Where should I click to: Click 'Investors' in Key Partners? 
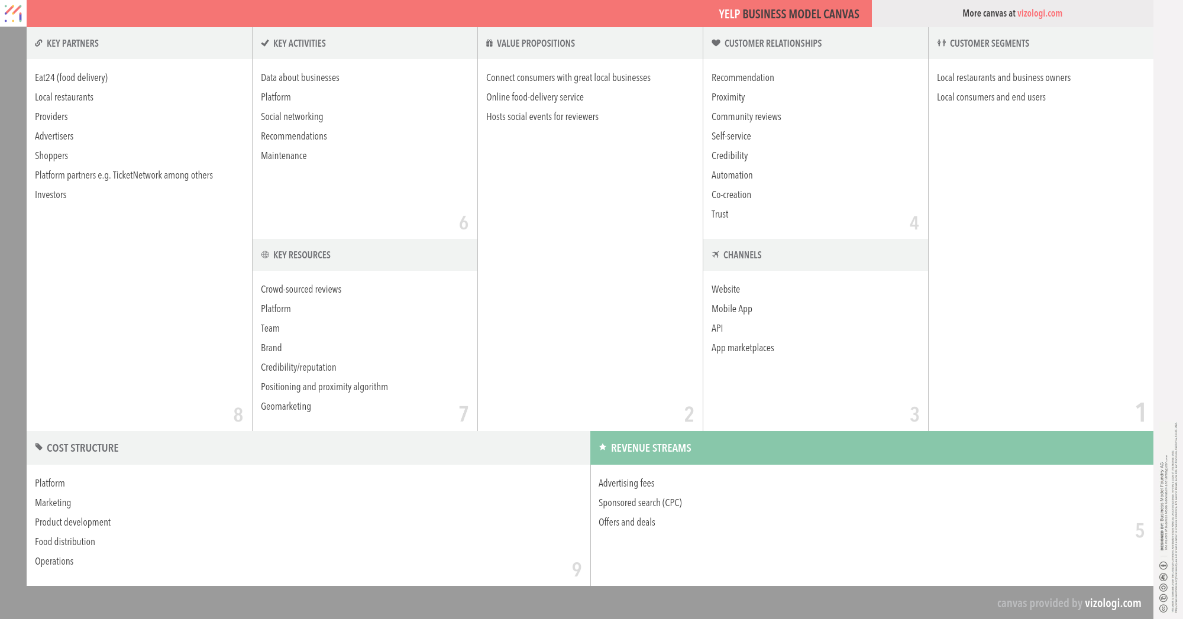tap(50, 195)
